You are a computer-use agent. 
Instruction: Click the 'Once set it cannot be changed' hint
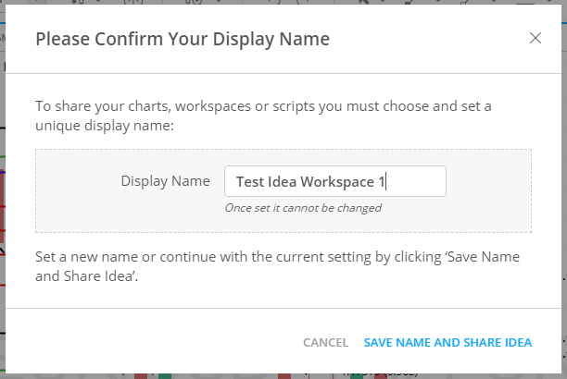(303, 208)
